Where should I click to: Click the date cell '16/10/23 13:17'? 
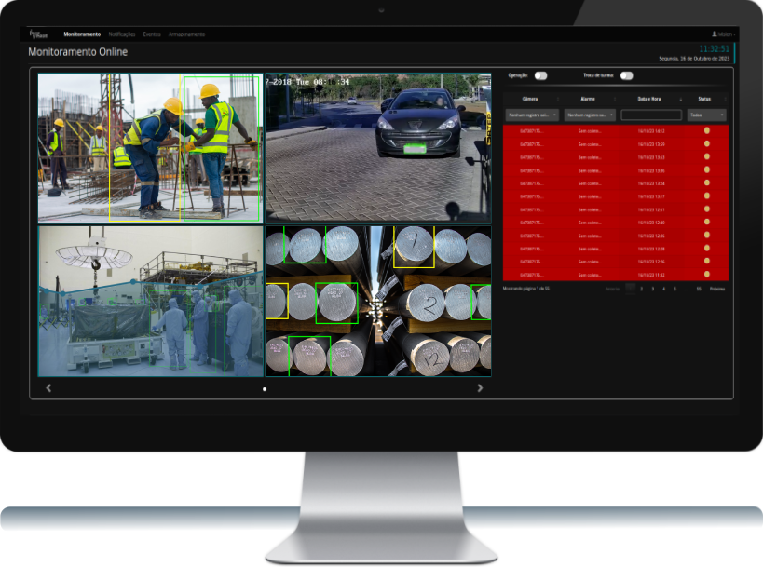click(x=651, y=197)
